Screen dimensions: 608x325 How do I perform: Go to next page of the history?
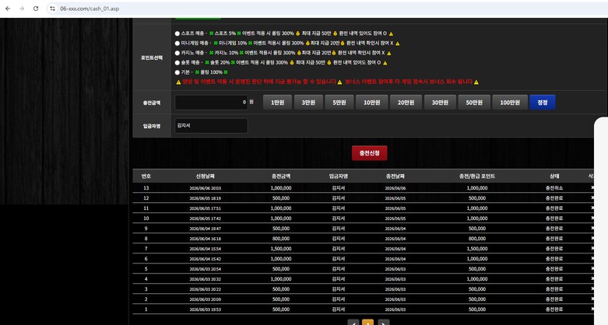383,323
